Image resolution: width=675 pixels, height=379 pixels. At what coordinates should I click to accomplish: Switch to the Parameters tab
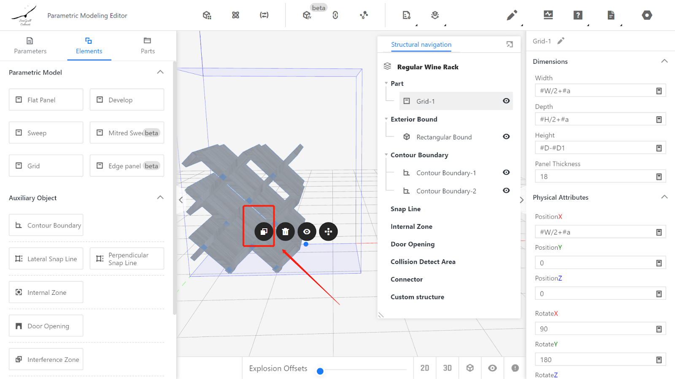(x=30, y=45)
